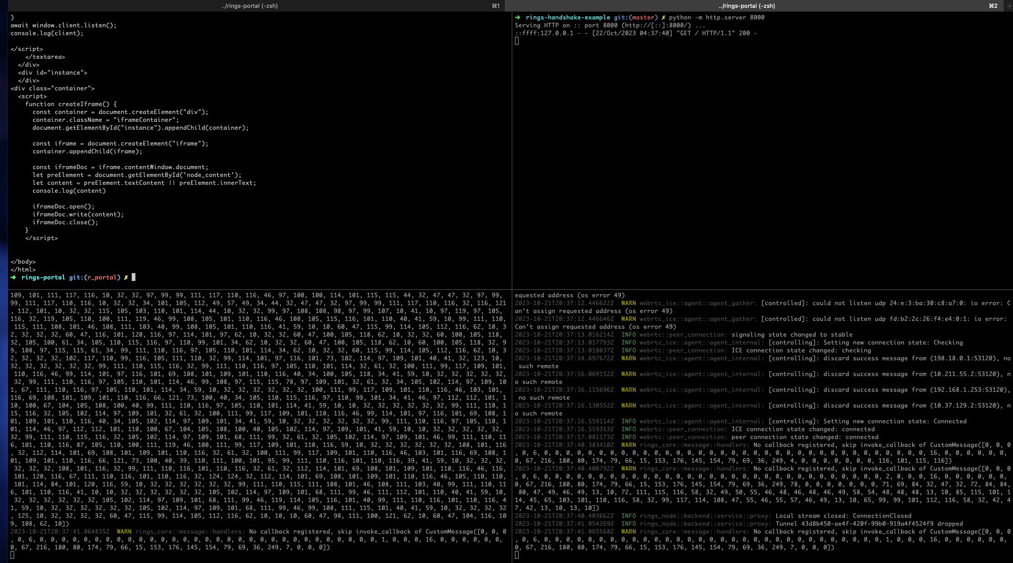
Task: Click the line getting element 'node_content'
Action: coord(137,175)
